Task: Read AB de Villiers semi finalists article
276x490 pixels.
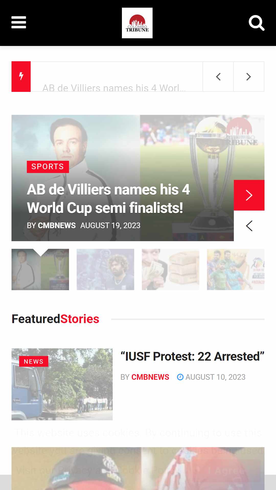Action: 108,199
